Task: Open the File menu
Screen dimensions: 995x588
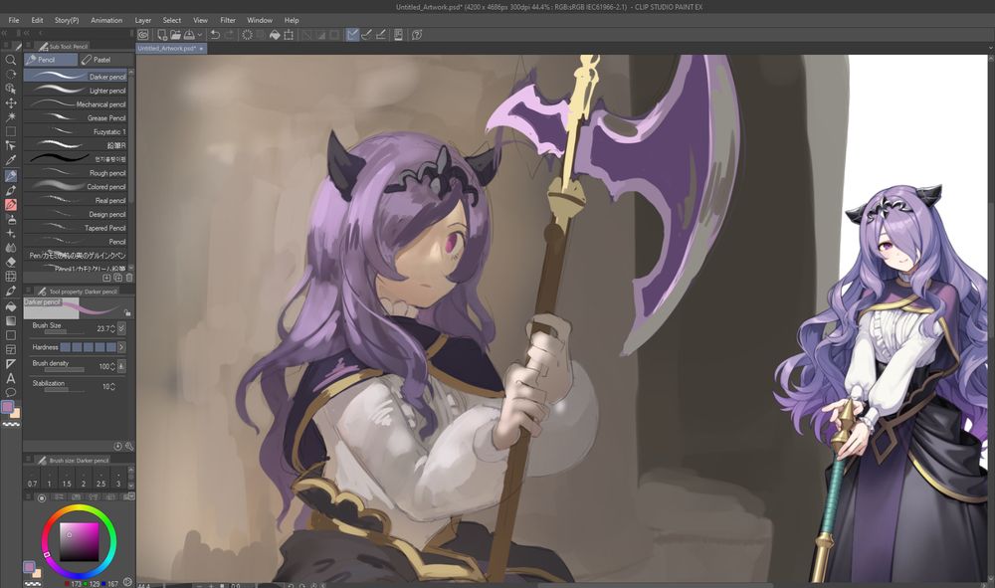Action: [14, 20]
